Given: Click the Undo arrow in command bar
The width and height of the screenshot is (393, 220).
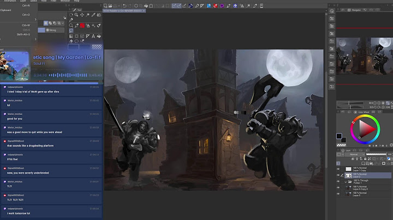Looking at the screenshot, I should point(124,6).
